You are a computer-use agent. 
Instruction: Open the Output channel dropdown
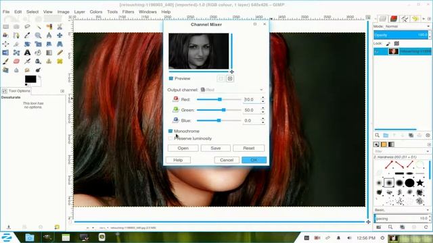pyautogui.click(x=232, y=90)
